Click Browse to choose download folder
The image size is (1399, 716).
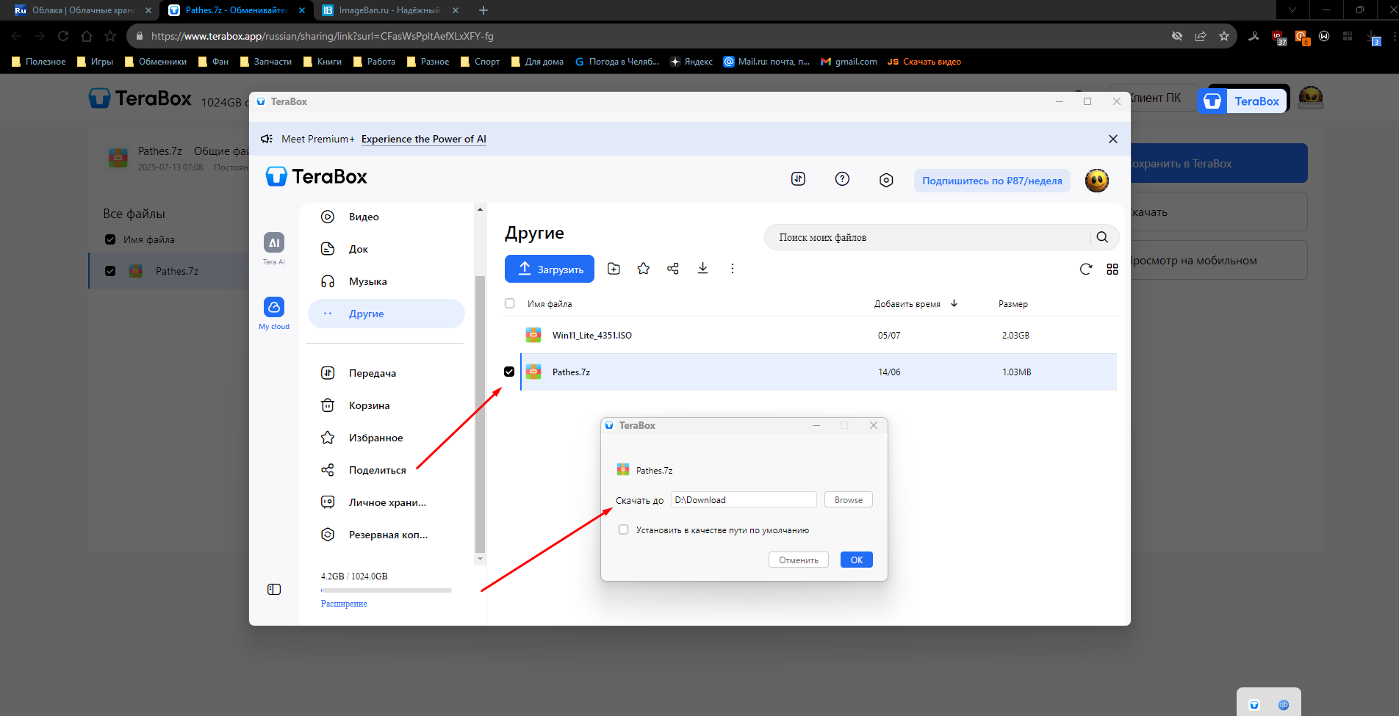point(849,499)
